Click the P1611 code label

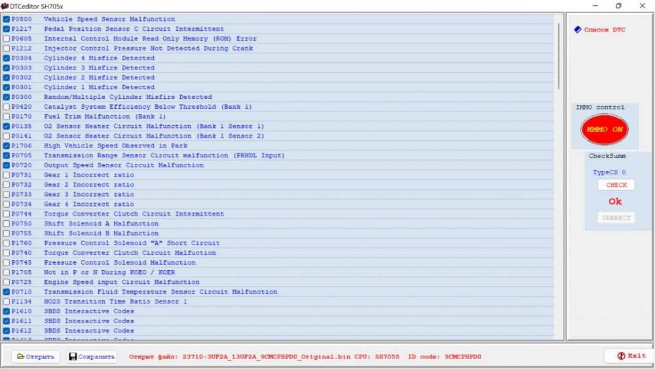[22, 321]
